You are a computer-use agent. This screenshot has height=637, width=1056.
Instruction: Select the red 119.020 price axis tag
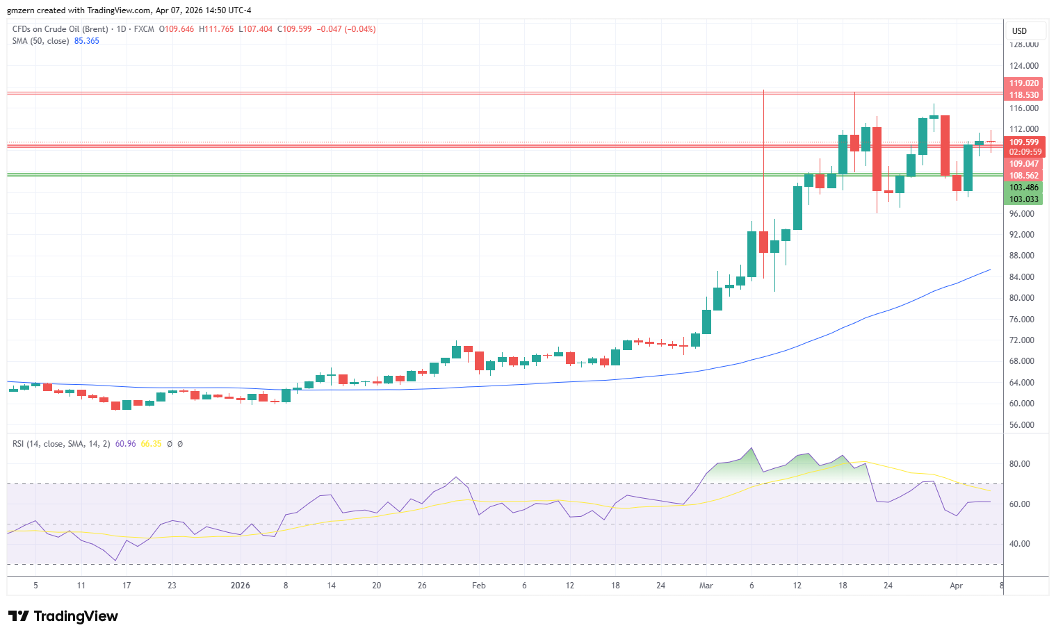[1024, 83]
